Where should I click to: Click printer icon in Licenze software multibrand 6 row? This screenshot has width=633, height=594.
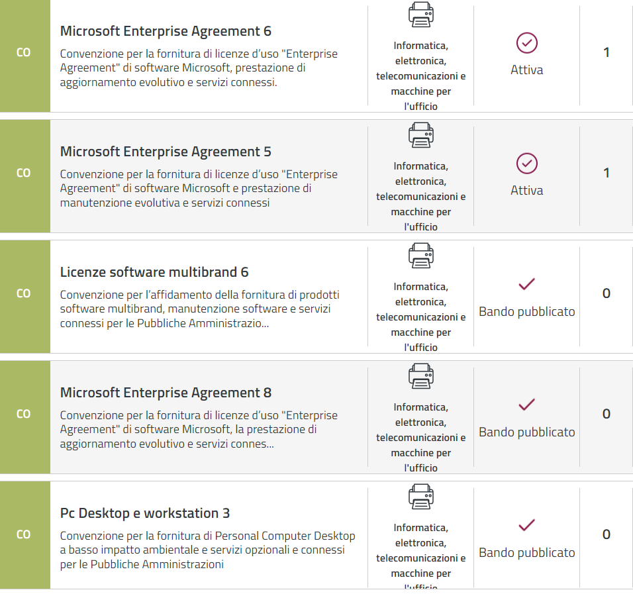(x=420, y=256)
